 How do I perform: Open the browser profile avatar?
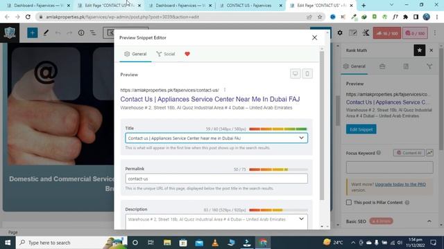[x=427, y=17]
